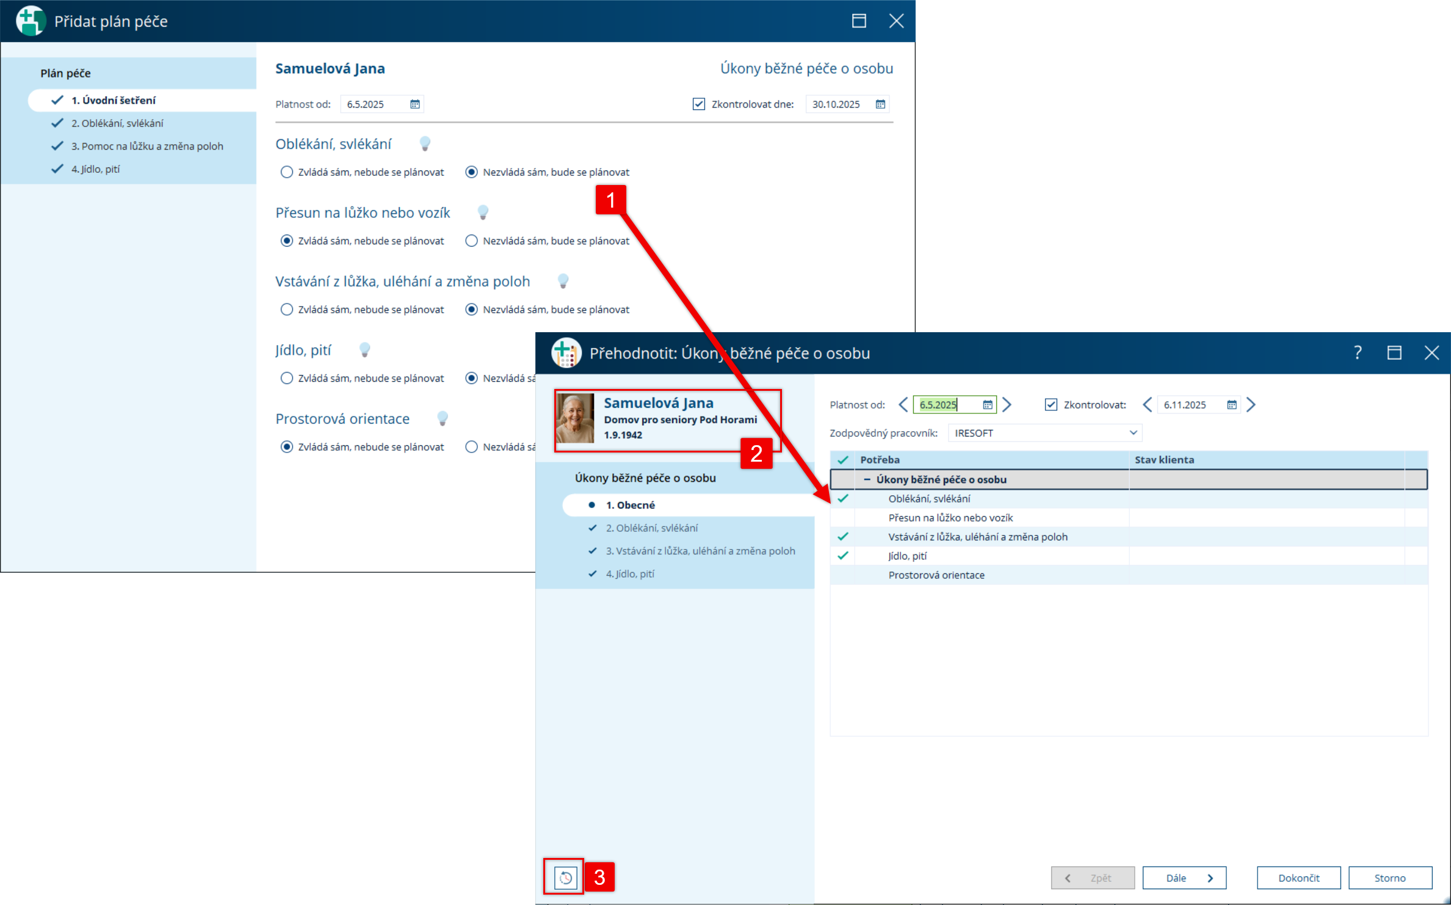Click lightbulb hint beside Prostorová orientace

pos(443,418)
